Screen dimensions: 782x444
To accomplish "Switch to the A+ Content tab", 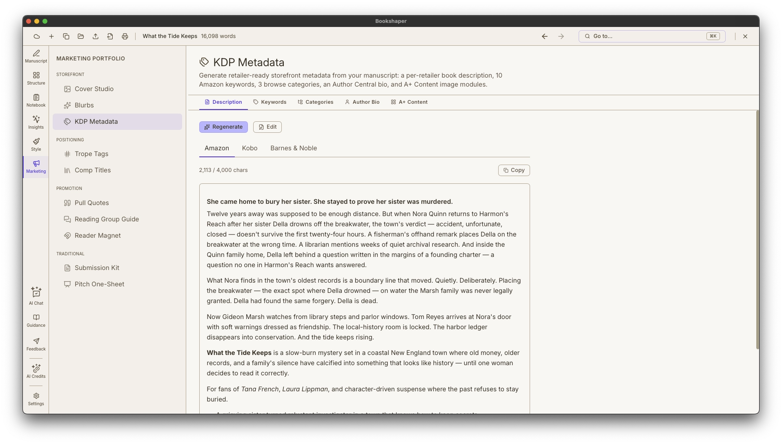I will [x=409, y=102].
